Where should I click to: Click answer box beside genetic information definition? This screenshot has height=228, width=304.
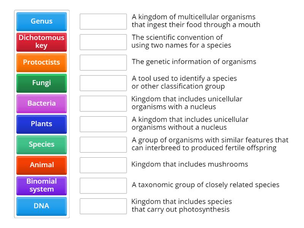[103, 63]
